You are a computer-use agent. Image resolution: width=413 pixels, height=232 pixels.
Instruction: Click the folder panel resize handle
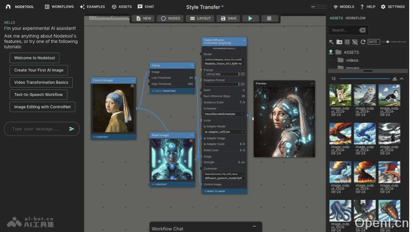pos(368,71)
